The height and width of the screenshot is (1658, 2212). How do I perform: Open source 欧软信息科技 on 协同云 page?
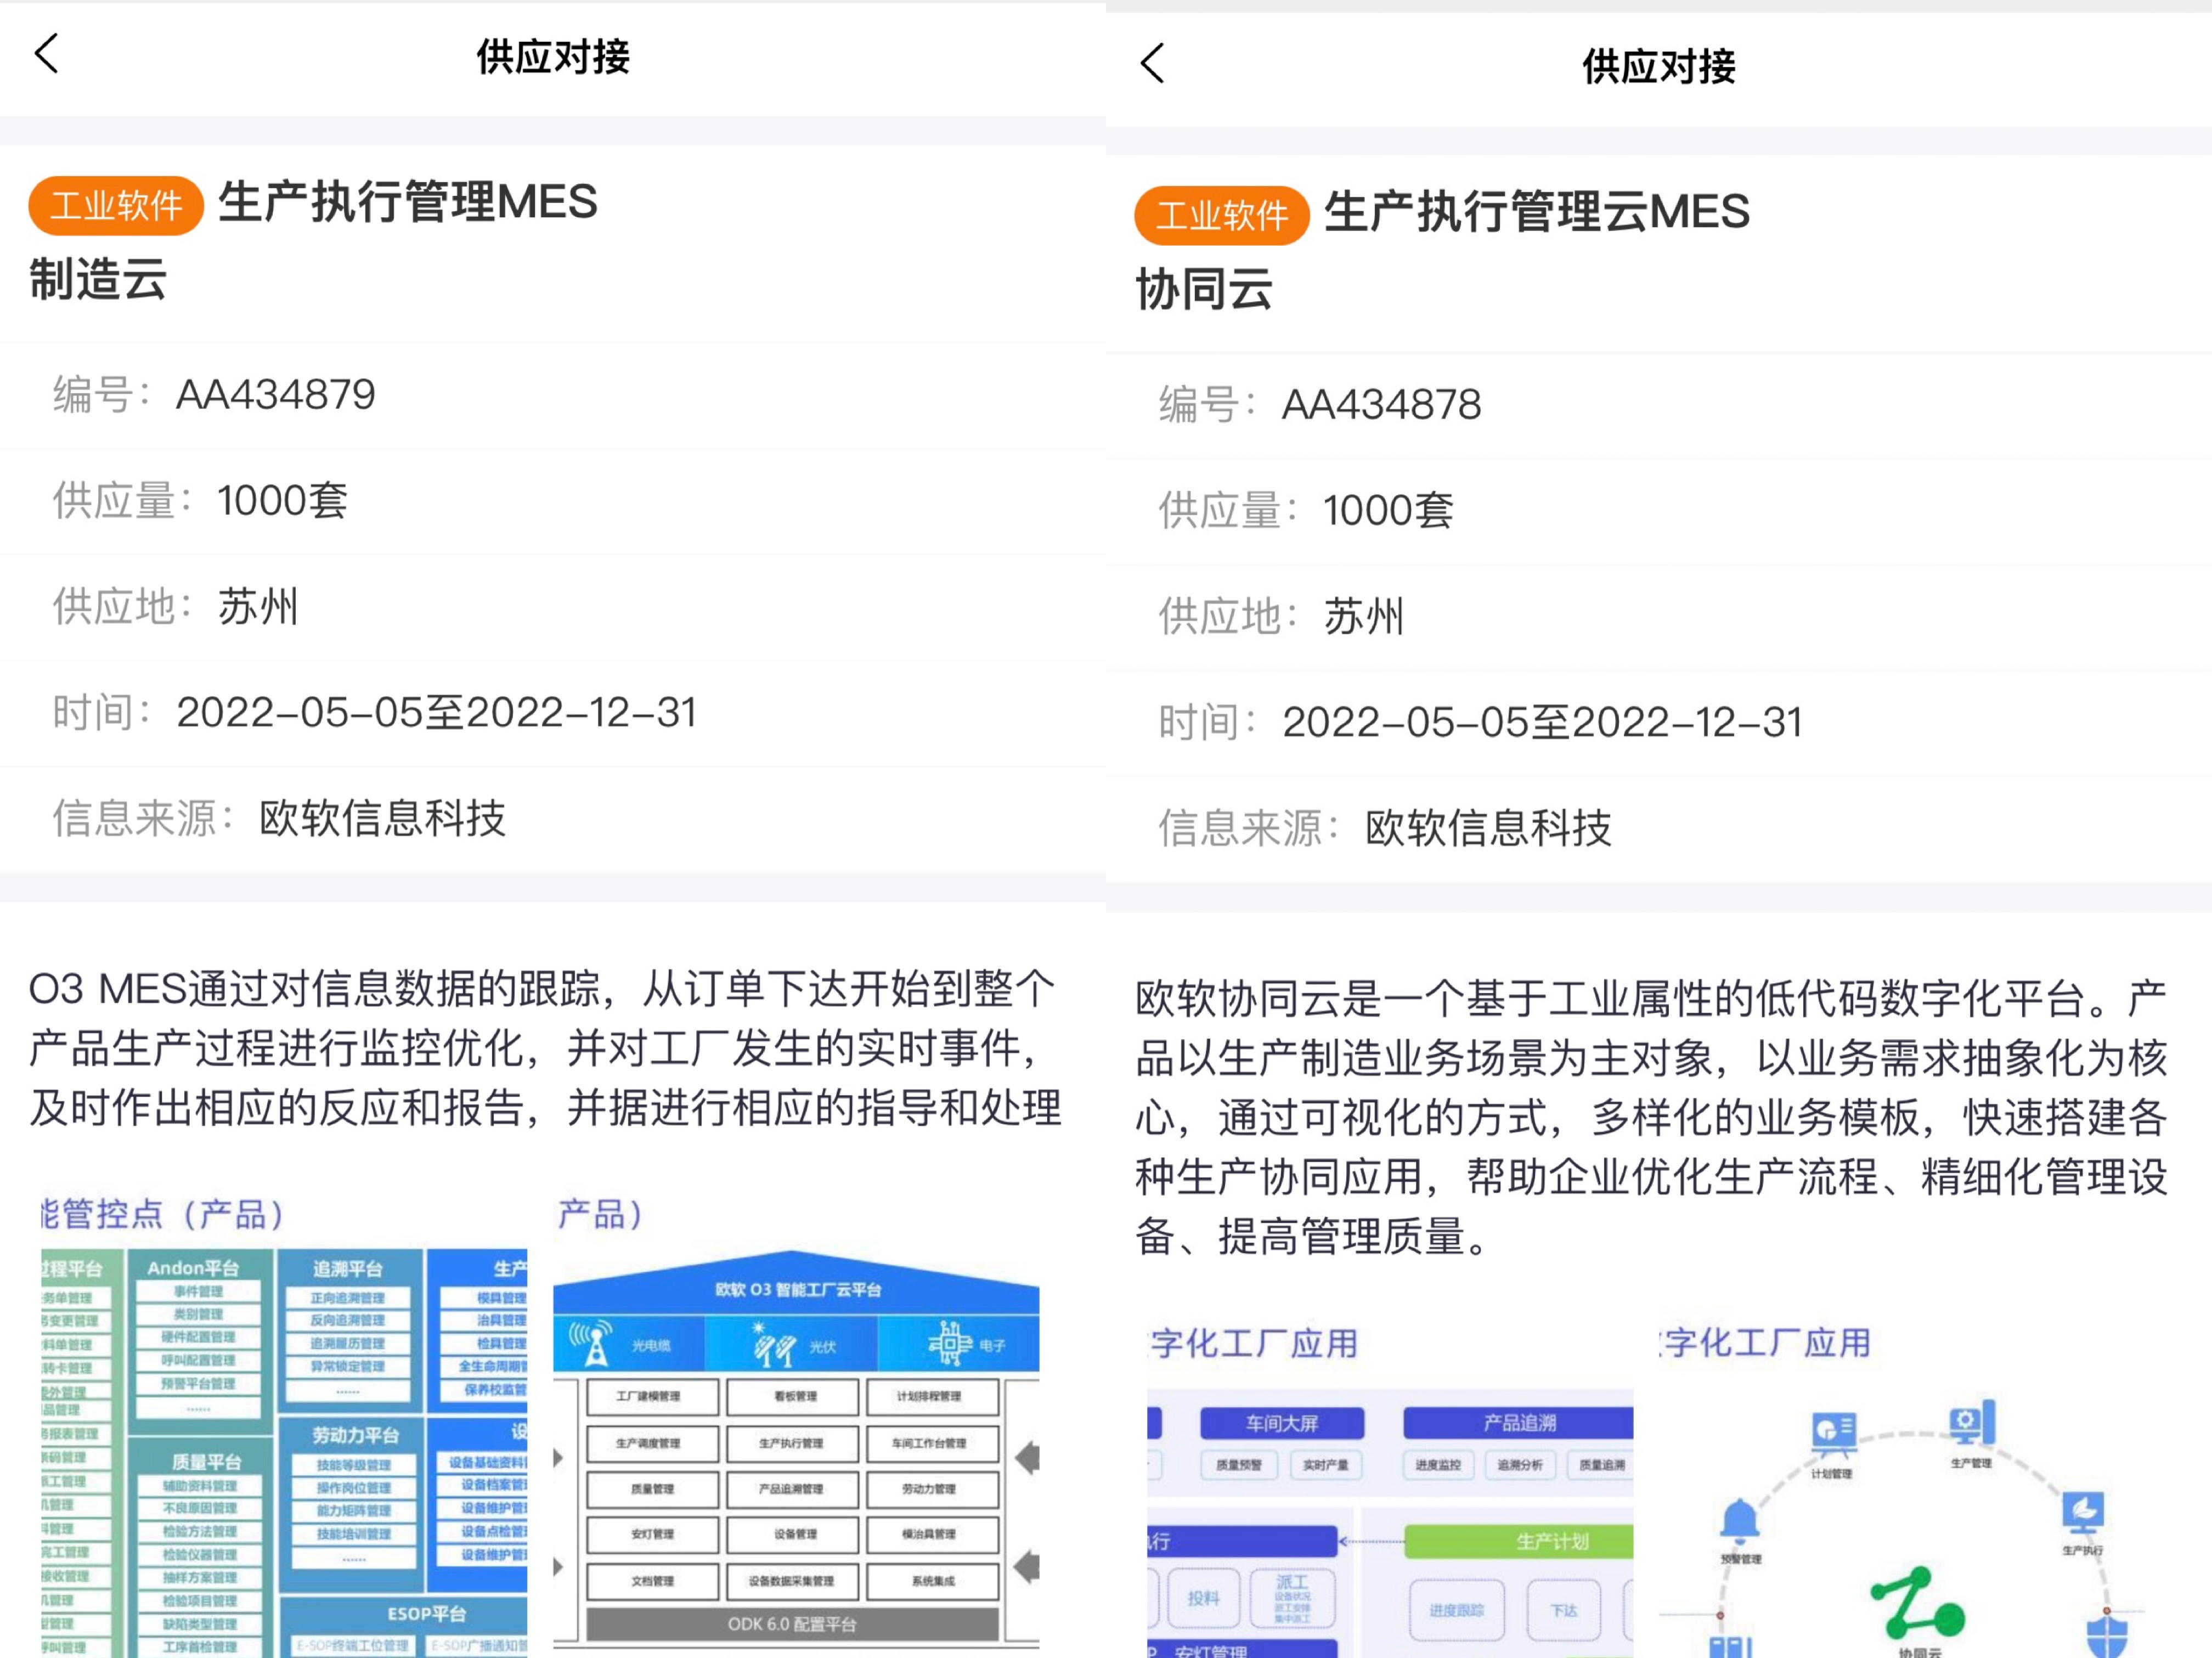coord(1488,829)
